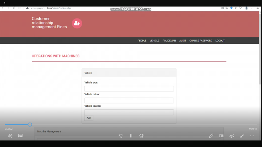Click the Add button in Vehicle form

(x=89, y=118)
